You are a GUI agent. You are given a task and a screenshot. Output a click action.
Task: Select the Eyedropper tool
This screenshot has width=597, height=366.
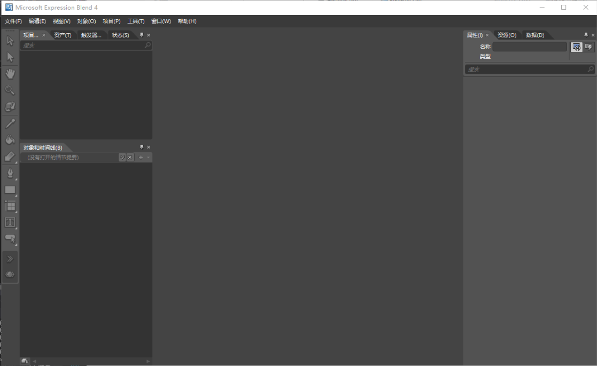(x=10, y=123)
